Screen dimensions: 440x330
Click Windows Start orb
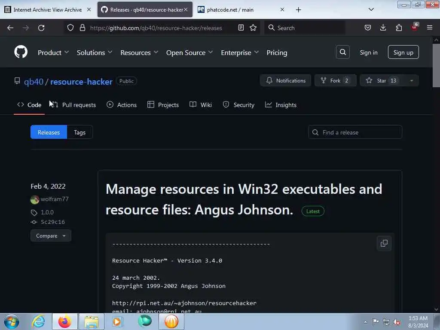coord(12,321)
